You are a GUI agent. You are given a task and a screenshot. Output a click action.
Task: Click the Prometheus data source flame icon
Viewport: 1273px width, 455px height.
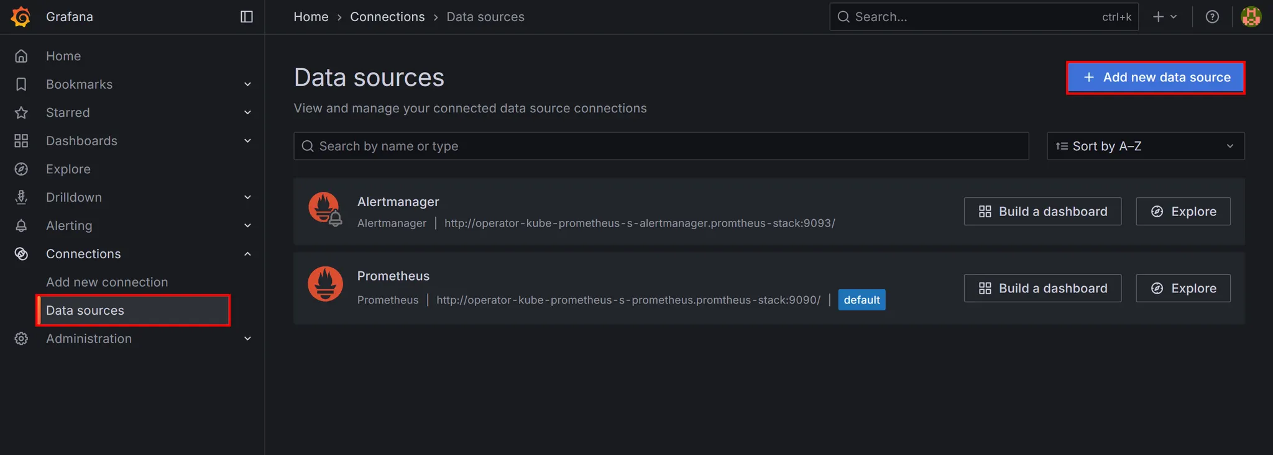325,284
